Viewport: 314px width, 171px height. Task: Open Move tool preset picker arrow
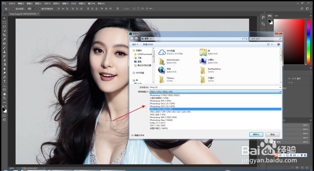coord(9,9)
